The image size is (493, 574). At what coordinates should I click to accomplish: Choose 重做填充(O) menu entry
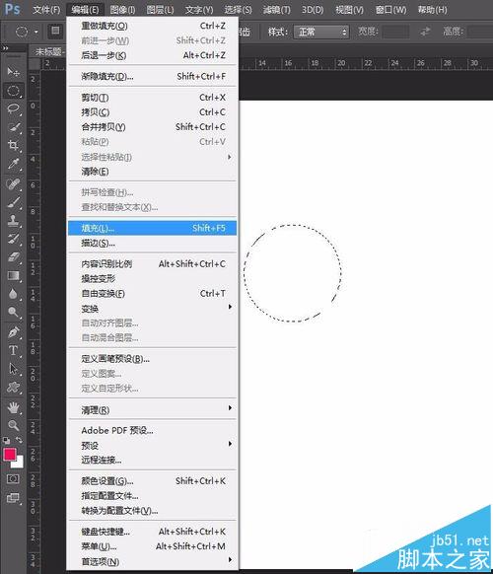tap(152, 26)
